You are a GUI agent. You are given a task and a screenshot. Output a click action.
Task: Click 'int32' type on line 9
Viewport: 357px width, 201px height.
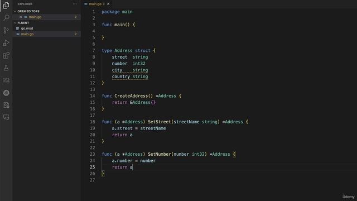point(139,64)
